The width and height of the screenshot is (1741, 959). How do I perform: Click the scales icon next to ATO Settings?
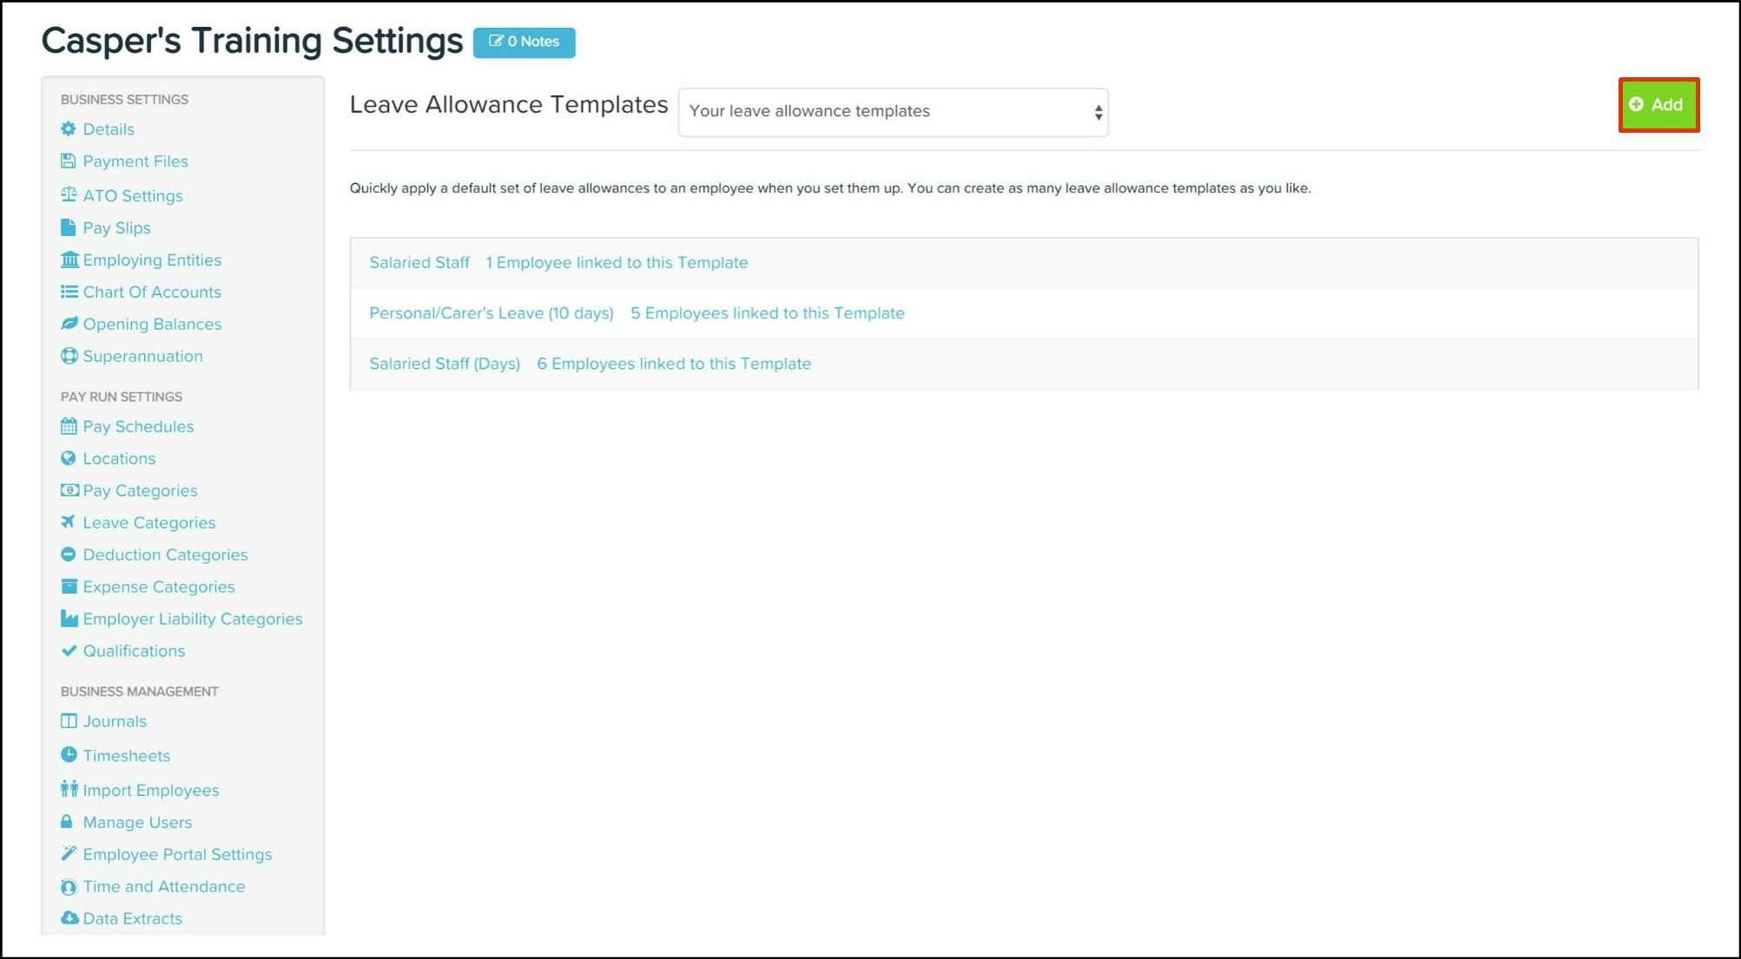[x=69, y=195]
